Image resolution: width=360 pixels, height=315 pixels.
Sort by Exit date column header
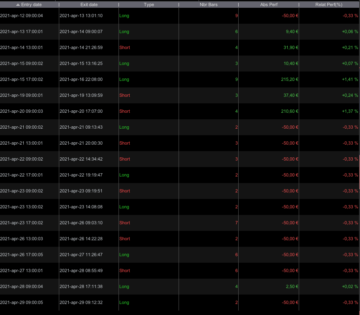pos(89,4)
